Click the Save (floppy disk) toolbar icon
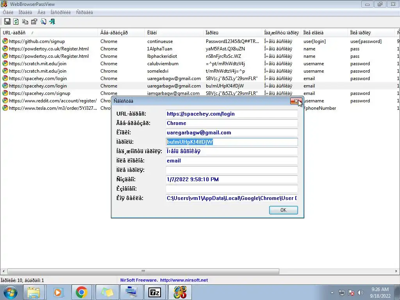 (x=7, y=22)
